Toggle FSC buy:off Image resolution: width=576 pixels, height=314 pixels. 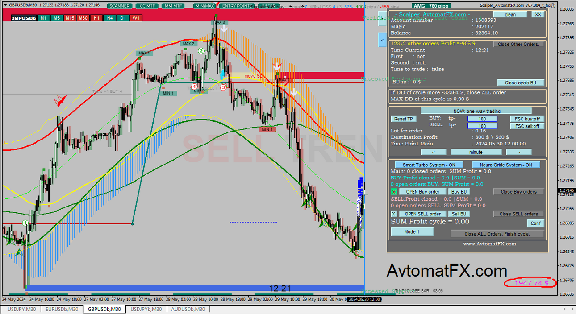click(x=527, y=119)
